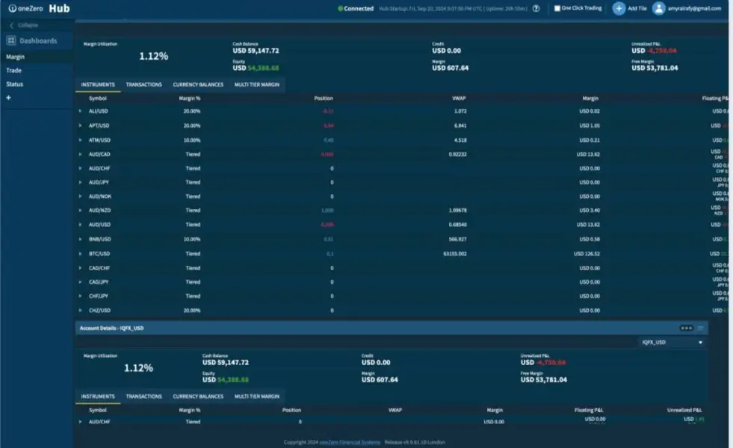Expand the BNB/USD row

(80, 239)
